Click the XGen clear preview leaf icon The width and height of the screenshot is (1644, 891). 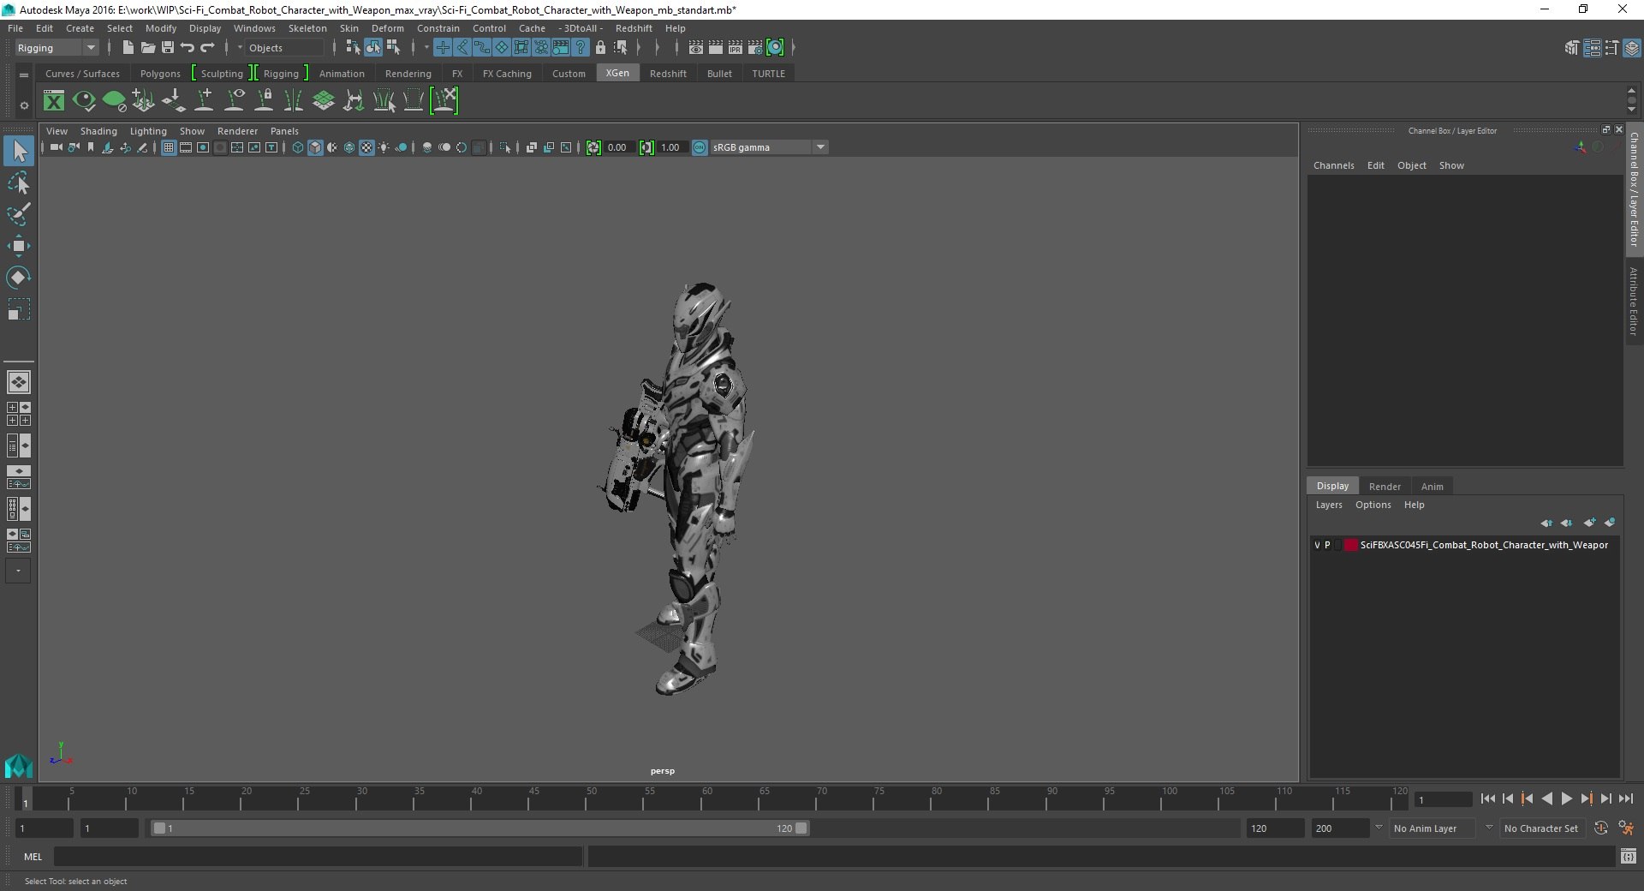(x=114, y=101)
